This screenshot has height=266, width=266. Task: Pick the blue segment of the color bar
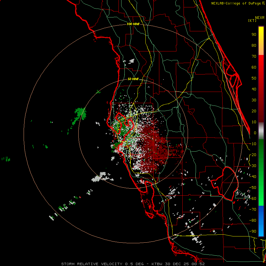pyautogui.click(x=261, y=221)
